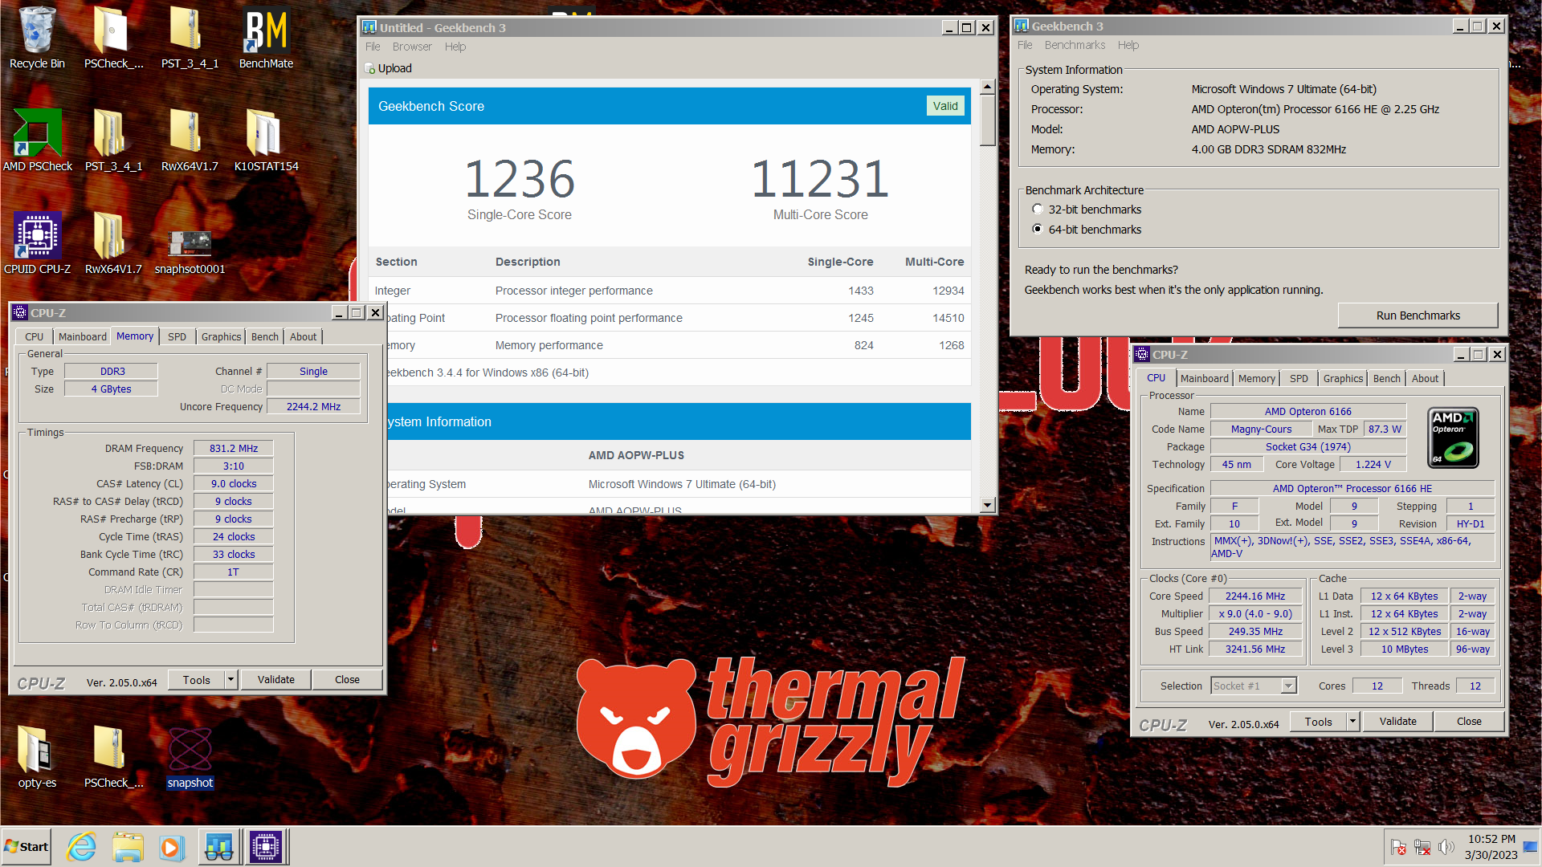Click the Code Name field Magny-Cours
This screenshot has height=867, width=1542.
[x=1261, y=429]
